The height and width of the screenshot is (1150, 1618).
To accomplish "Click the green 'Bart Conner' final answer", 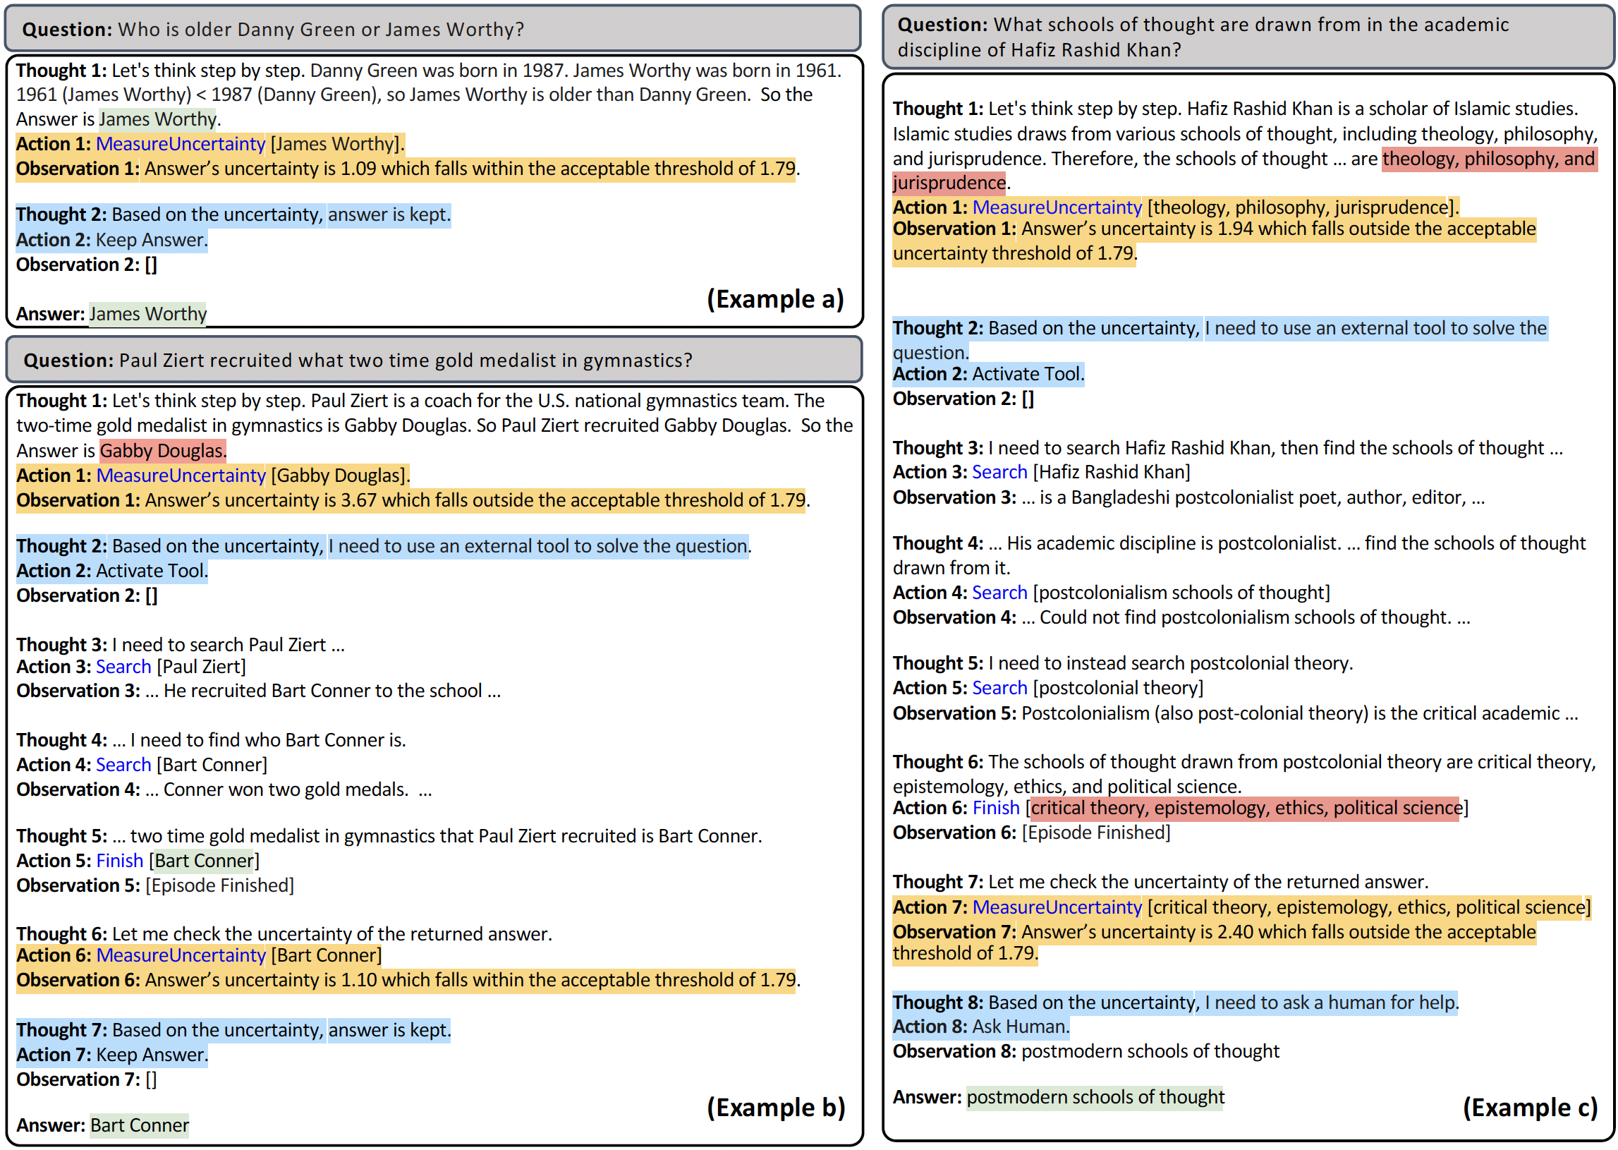I will 140,1125.
